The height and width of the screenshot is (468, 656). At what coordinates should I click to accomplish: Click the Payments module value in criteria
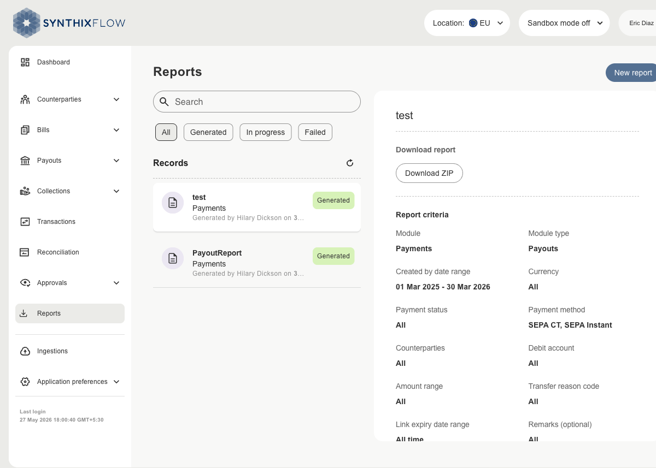414,248
